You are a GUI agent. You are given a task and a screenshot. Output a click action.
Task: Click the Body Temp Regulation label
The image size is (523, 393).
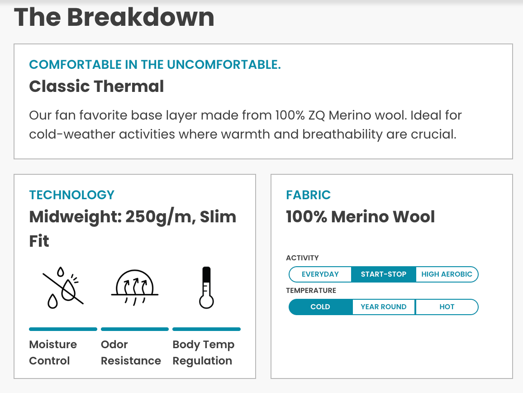pos(203,353)
